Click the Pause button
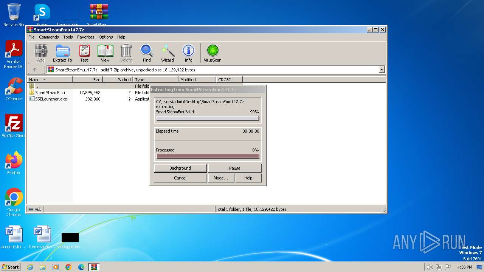484x272 pixels. coord(235,168)
